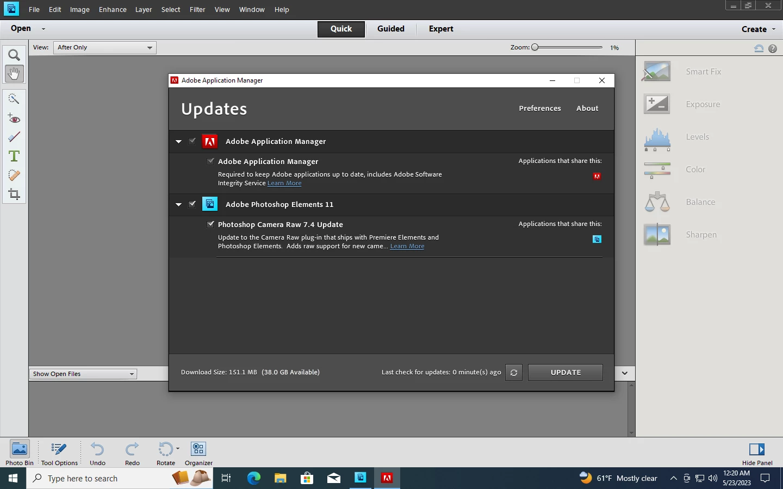The image size is (783, 489).
Task: Click the Windows search box
Action: pyautogui.click(x=120, y=478)
